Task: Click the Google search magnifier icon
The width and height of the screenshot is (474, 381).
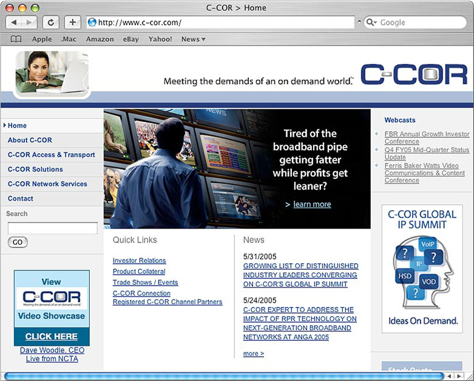Action: (x=370, y=22)
